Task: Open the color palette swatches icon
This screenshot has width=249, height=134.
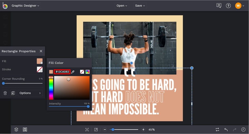Action: coord(88,72)
